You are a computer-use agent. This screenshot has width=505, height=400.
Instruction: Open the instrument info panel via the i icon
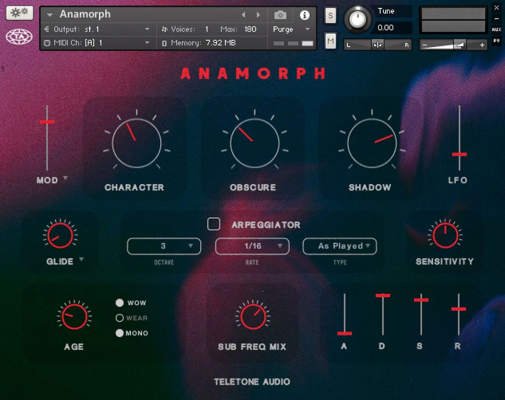[x=304, y=15]
